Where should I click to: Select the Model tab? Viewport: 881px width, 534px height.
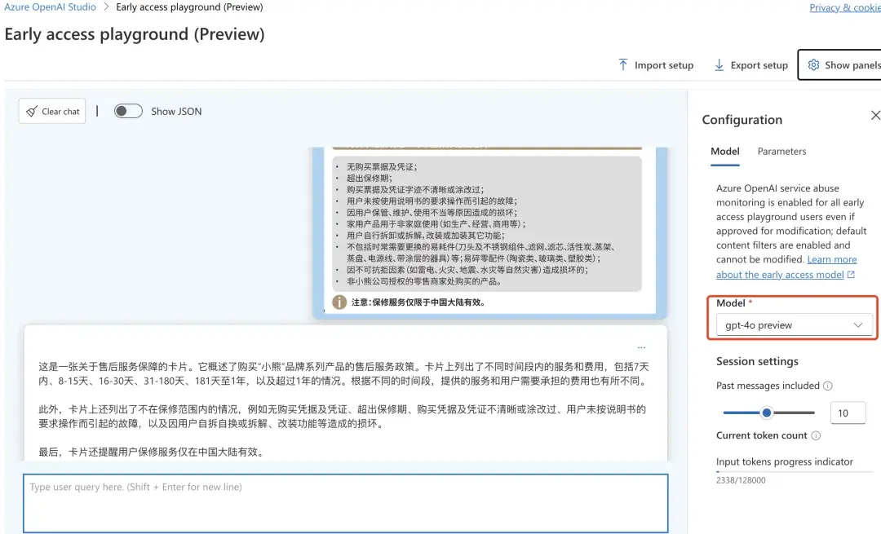[x=724, y=151]
